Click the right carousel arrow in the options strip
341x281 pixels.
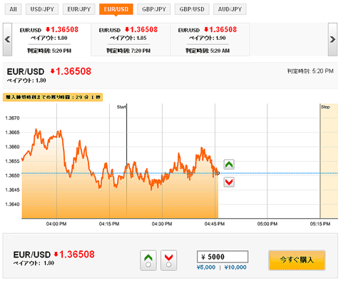coord(332,39)
